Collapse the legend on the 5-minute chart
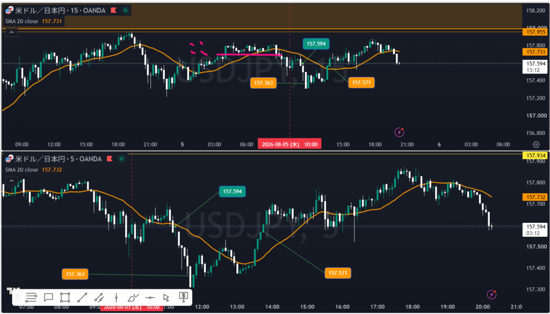Viewport: 550px width, 314px height. [12, 181]
